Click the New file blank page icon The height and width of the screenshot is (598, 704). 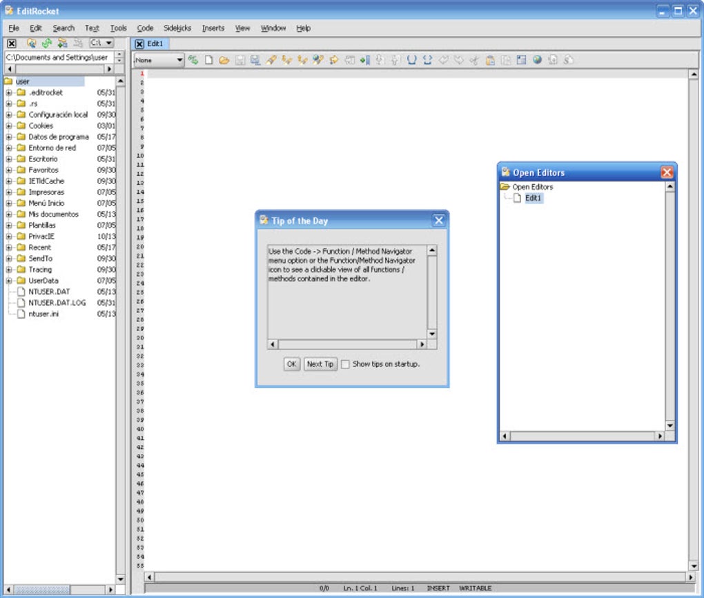point(208,60)
